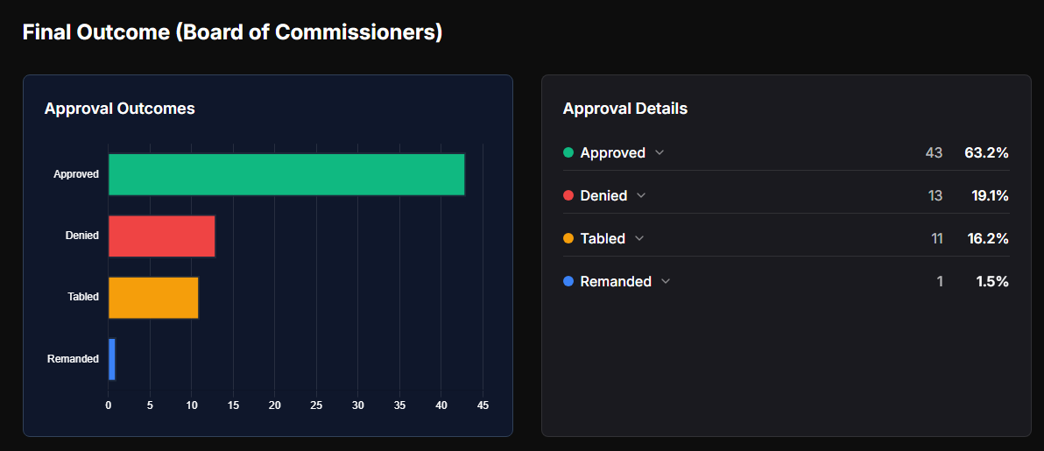Click the Approval Details panel heading
The height and width of the screenshot is (451, 1044).
coord(624,109)
